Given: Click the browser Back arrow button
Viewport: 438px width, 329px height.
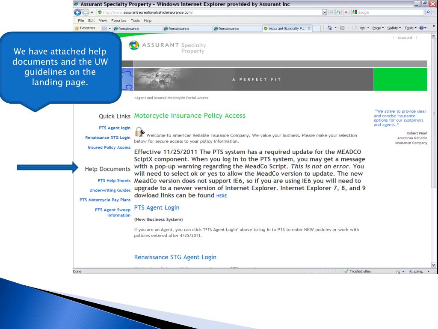Looking at the screenshot, I should [78, 12].
